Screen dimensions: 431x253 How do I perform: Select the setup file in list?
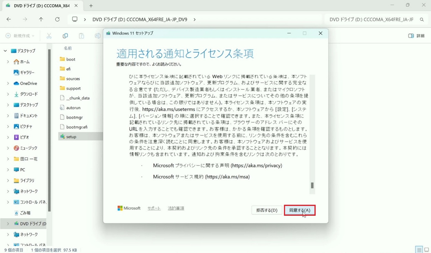71,137
